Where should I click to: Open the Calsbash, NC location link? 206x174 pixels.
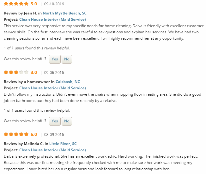tap(68, 82)
